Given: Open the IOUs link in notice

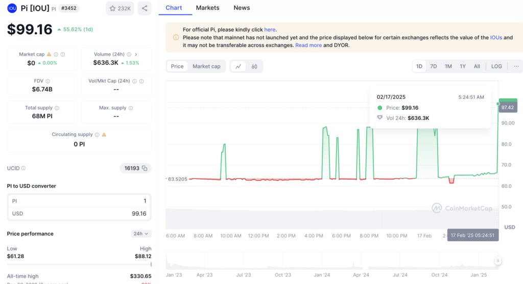Looking at the screenshot, I should coord(496,38).
